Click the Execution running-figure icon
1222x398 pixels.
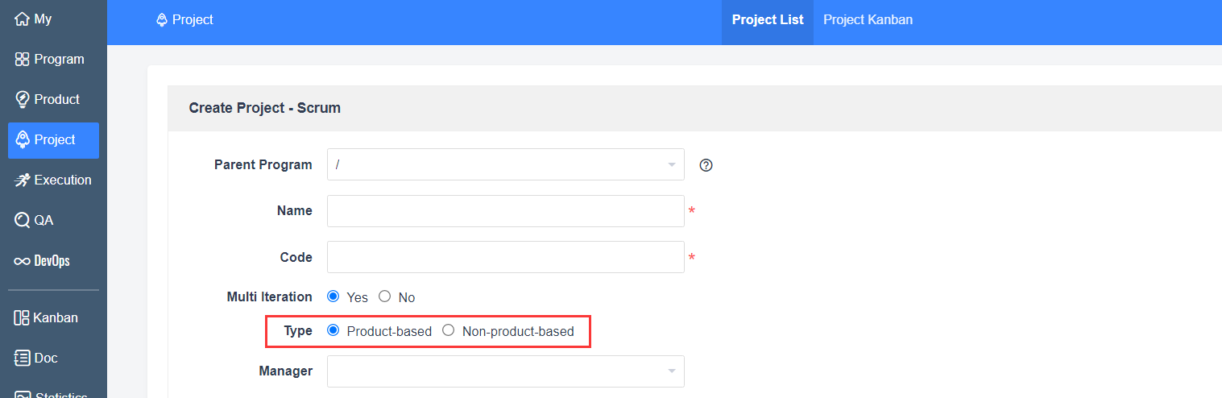23,180
